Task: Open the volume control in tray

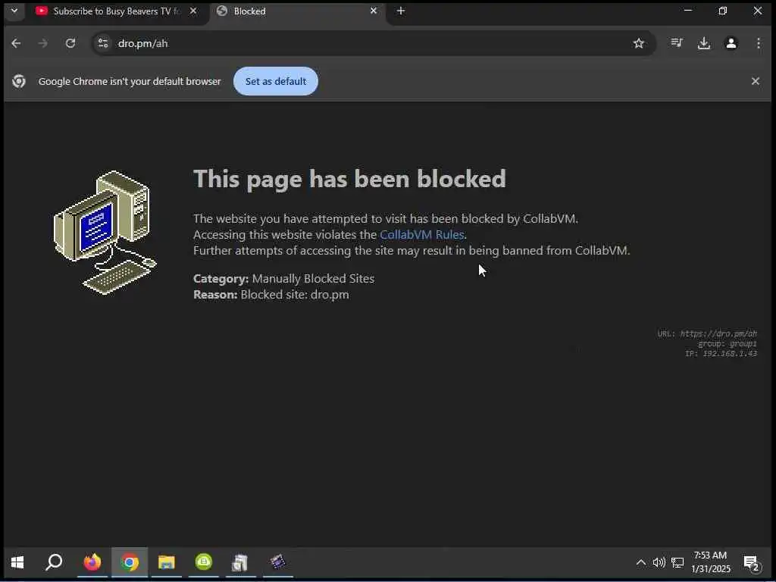Action: tap(659, 563)
